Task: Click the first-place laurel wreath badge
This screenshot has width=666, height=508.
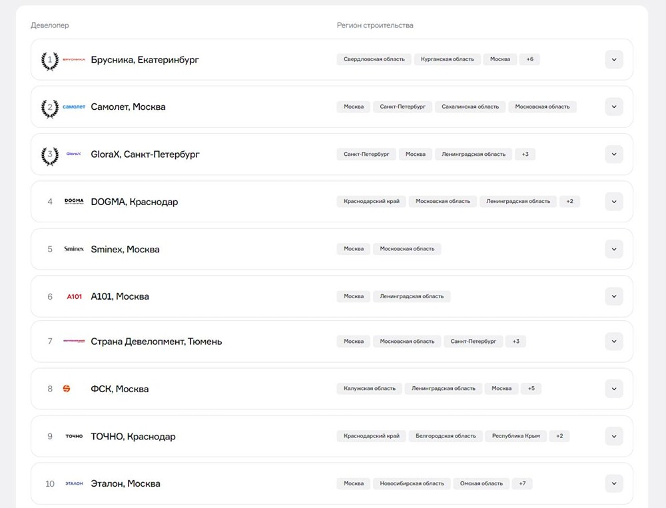Action: tap(49, 60)
